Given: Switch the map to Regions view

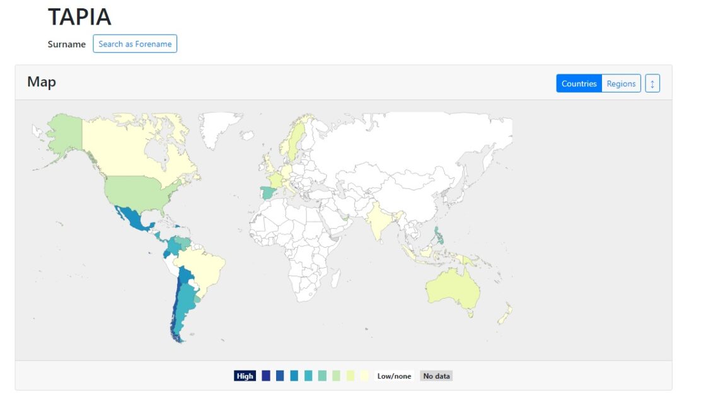Looking at the screenshot, I should click(621, 83).
